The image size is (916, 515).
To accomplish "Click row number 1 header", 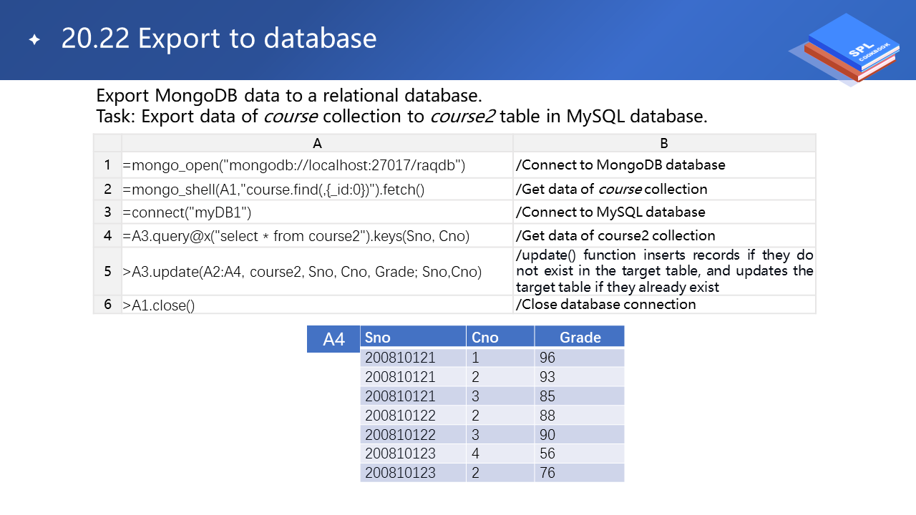I will [107, 165].
